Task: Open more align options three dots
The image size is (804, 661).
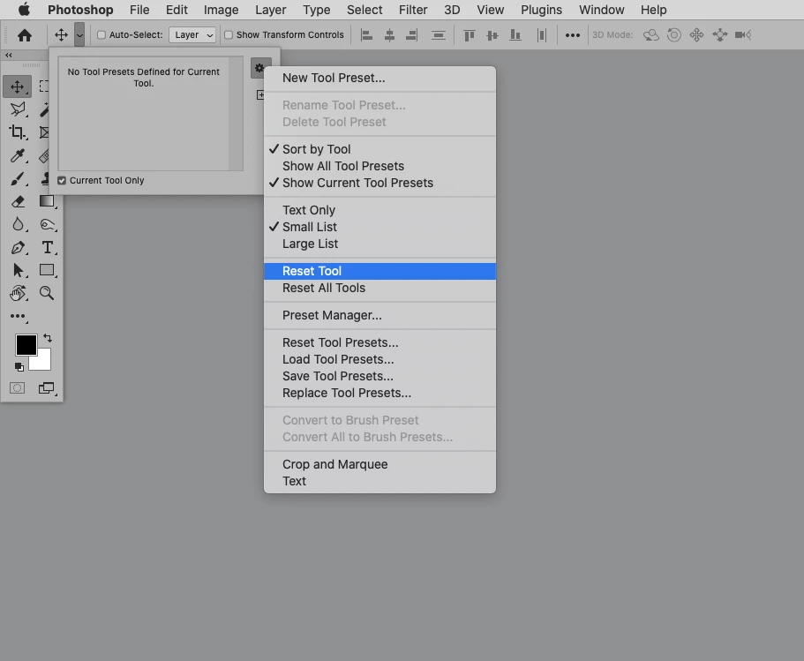Action: pos(572,35)
